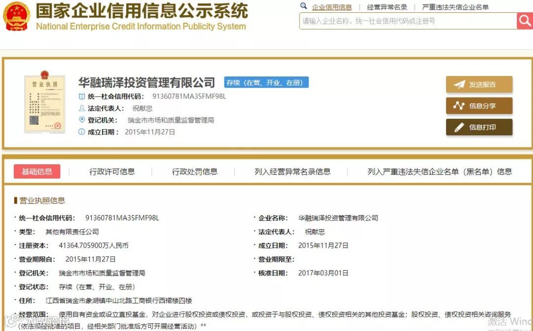
Task: Click header registration authority 瑞金市市场和质量监督管理局
Action: click(171, 120)
